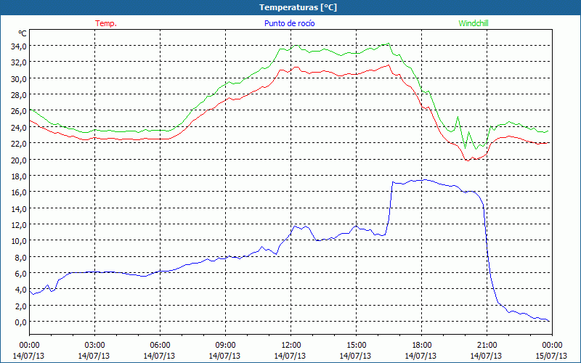581x363 pixels.
Task: Click the 4,0 value on the temperature axis
Action: pyautogui.click(x=20, y=290)
